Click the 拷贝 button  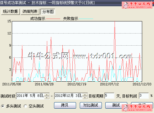point(65,105)
